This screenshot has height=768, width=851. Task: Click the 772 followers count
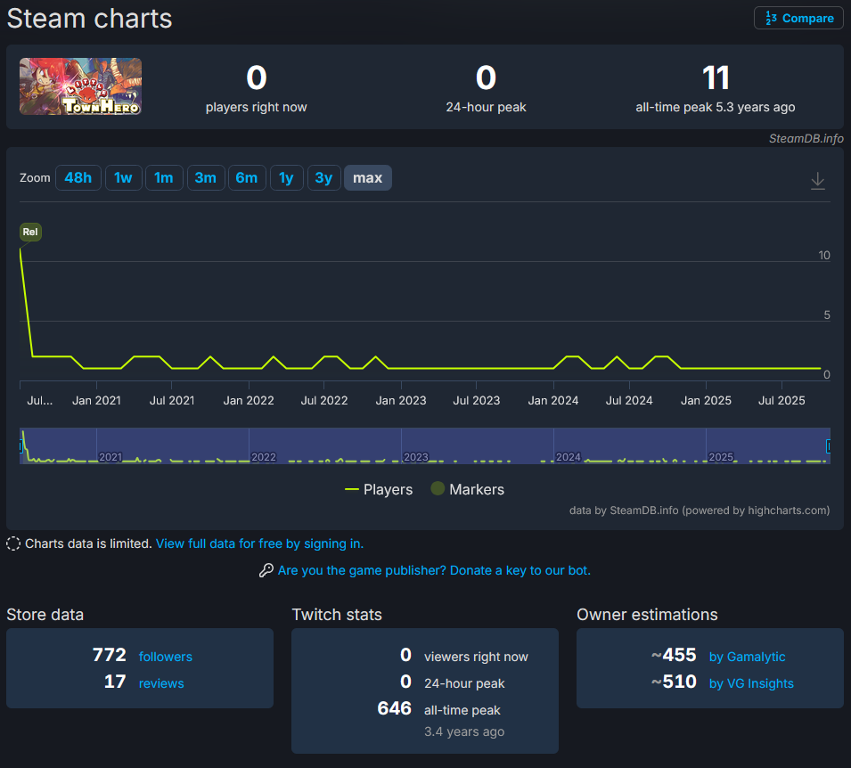pos(109,655)
